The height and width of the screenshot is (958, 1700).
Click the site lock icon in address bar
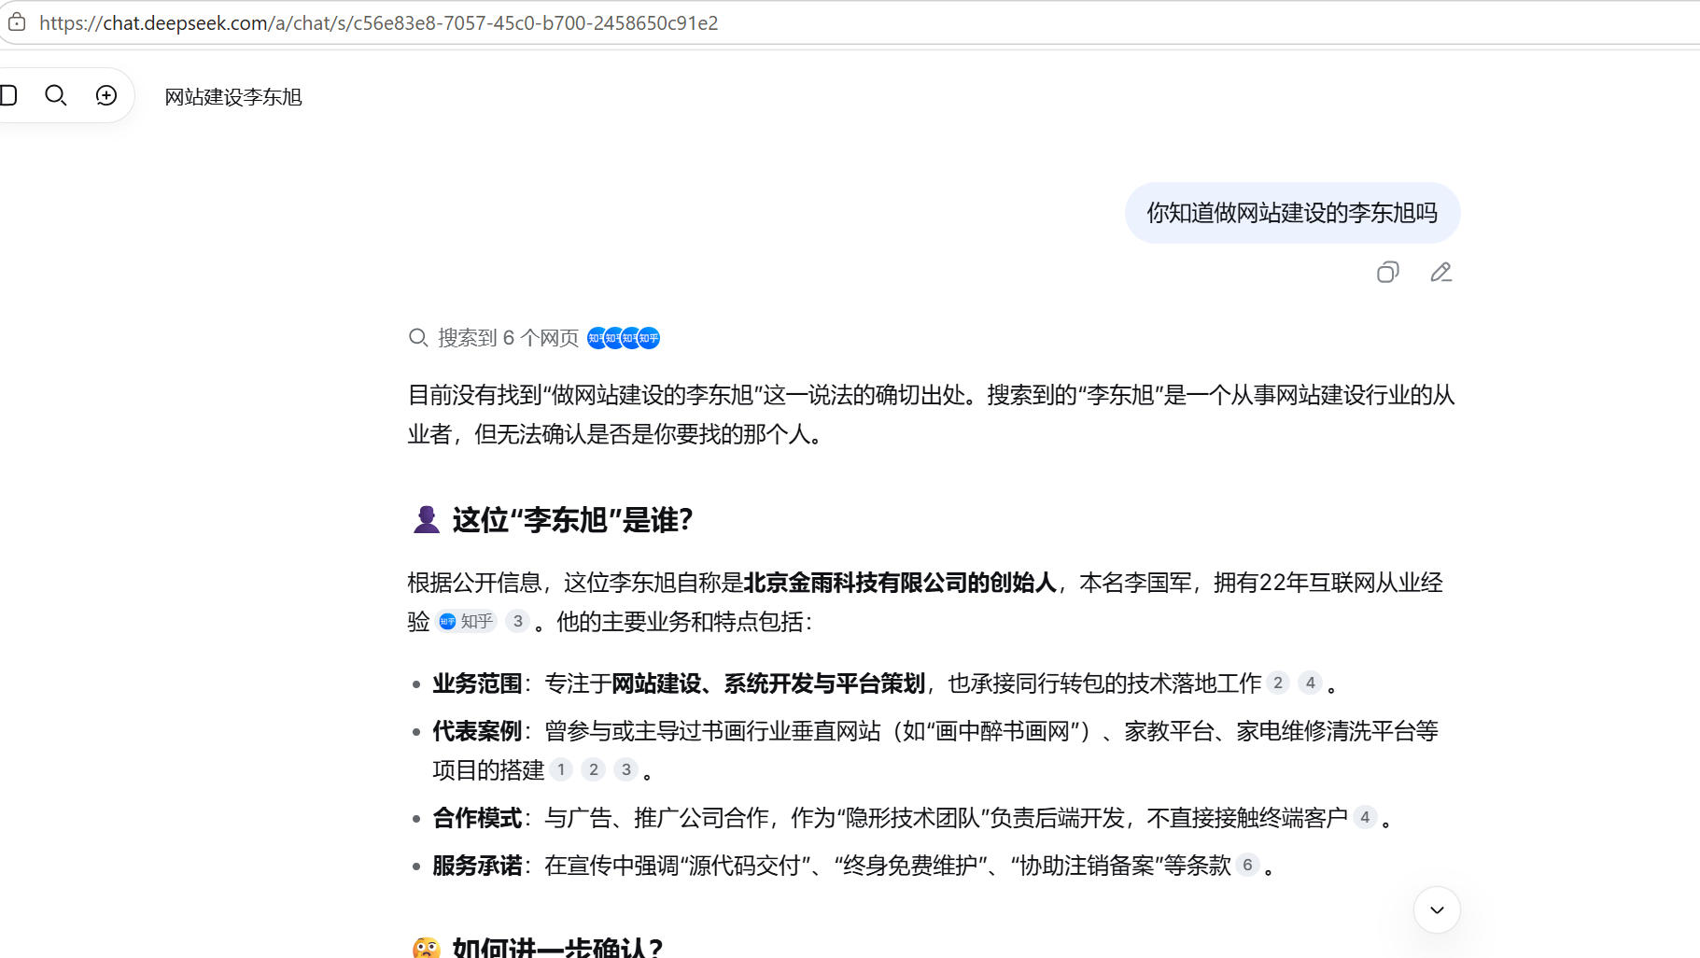[x=17, y=22]
